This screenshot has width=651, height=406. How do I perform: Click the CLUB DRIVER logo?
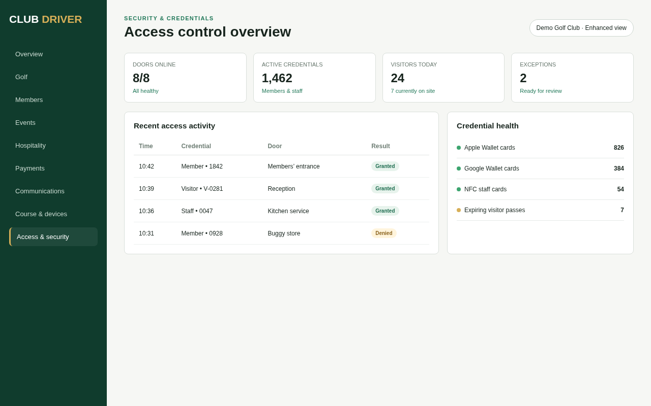tap(45, 19)
